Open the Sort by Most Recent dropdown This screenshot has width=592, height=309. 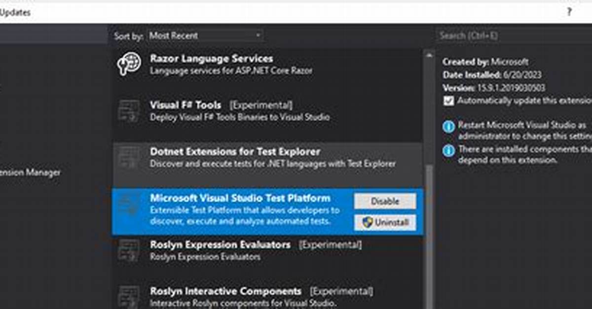point(205,35)
